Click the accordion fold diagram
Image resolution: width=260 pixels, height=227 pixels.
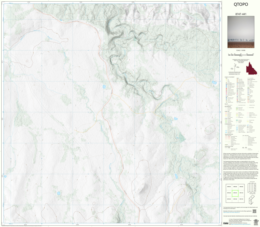click(252, 187)
